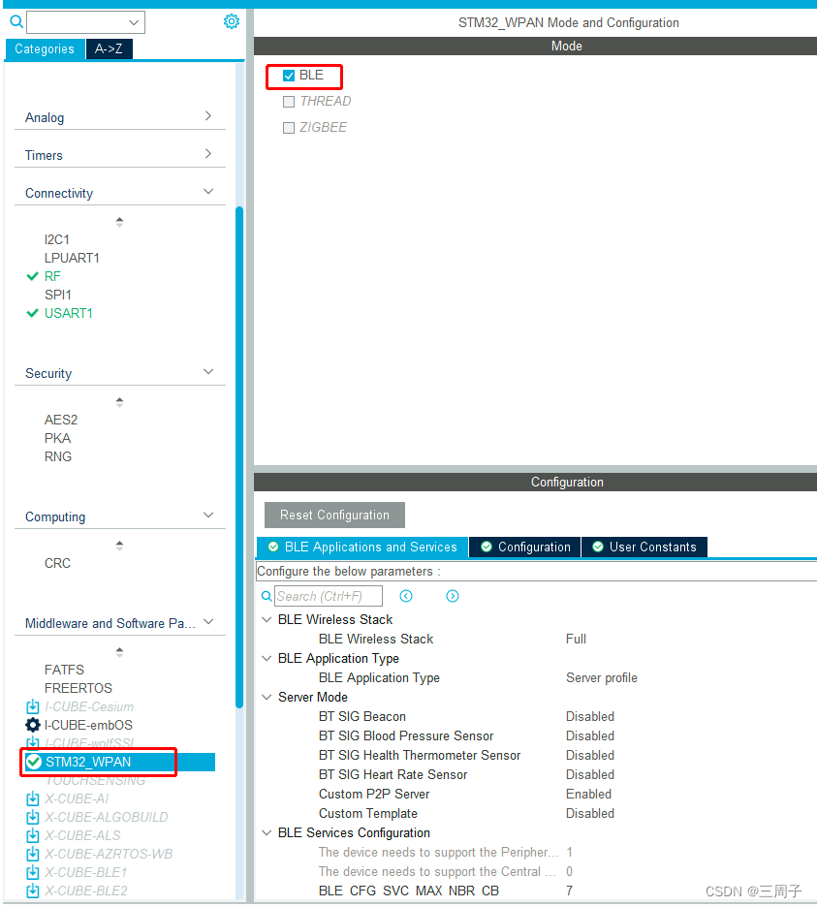
Task: Click the next search result arrow icon
Action: 453,596
